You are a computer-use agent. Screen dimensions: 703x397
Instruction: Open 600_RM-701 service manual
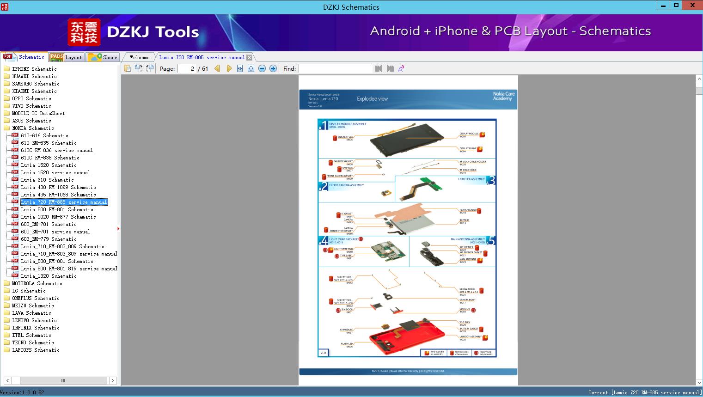55,232
